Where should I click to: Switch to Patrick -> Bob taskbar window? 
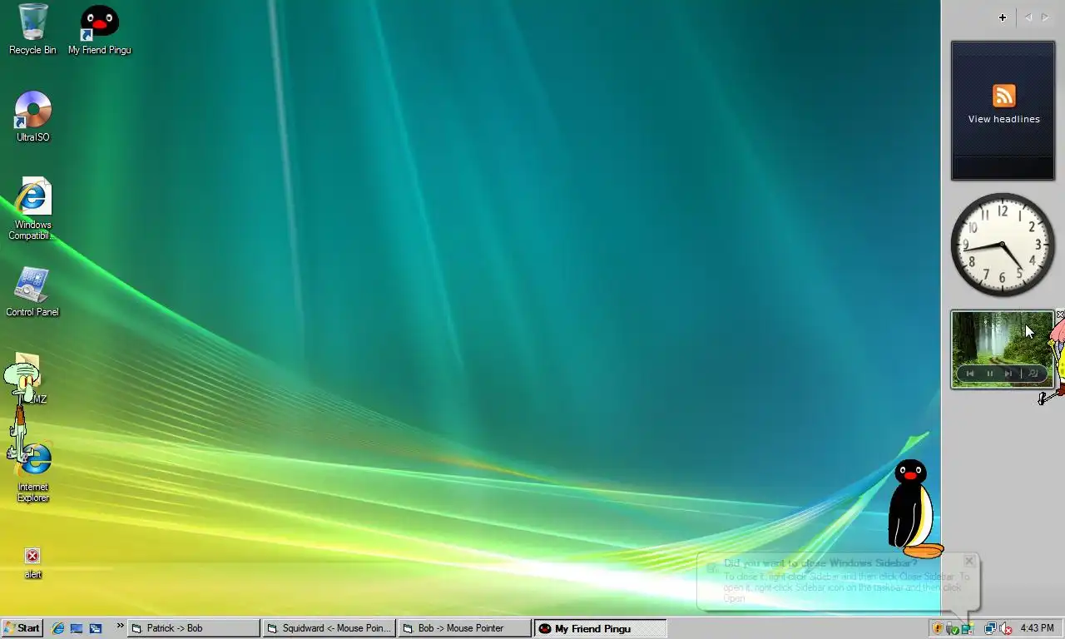point(193,628)
